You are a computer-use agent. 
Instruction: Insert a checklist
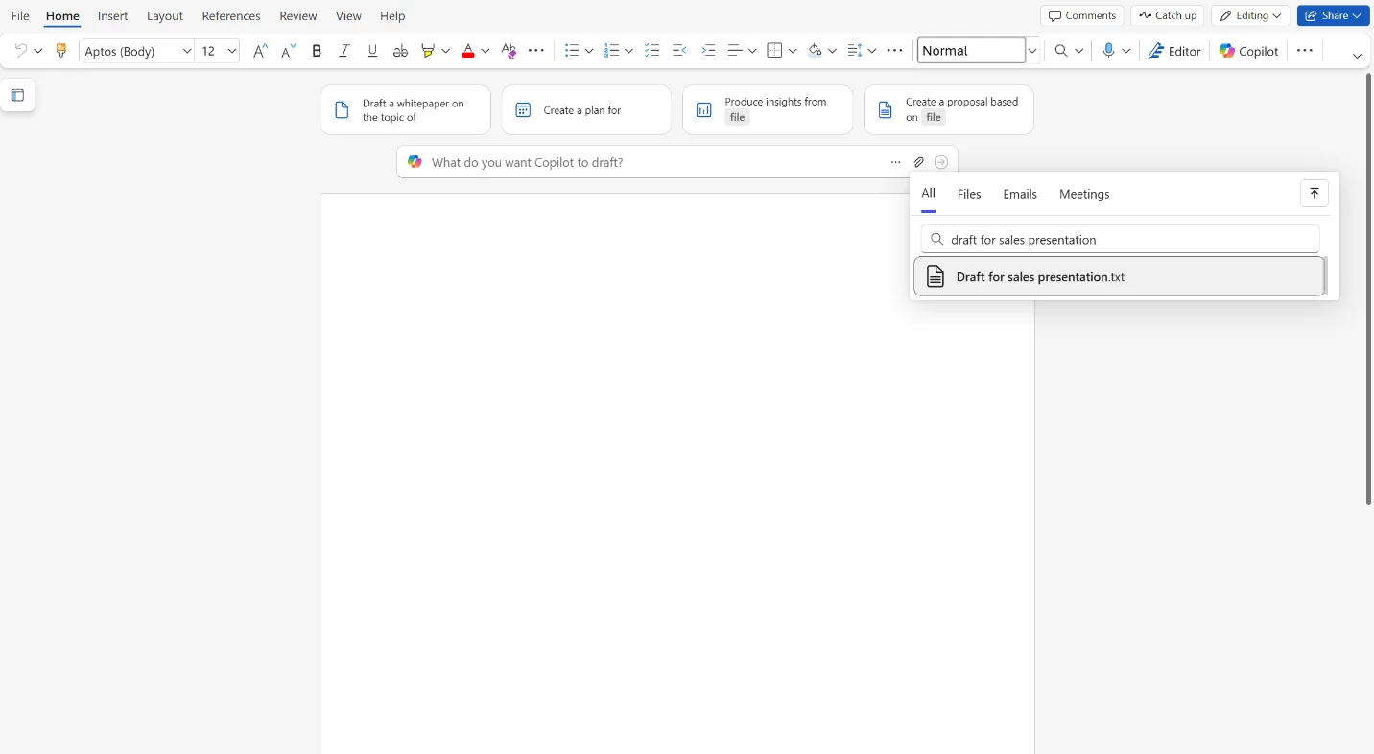[x=652, y=51]
